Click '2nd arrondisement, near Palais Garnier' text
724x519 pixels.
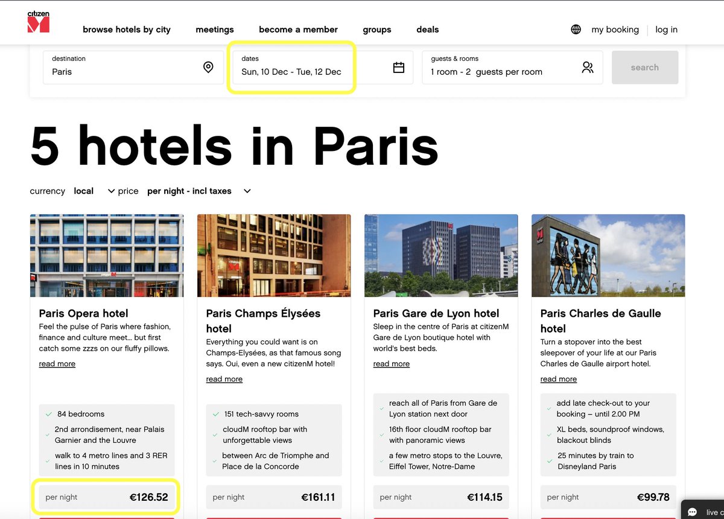pos(110,435)
